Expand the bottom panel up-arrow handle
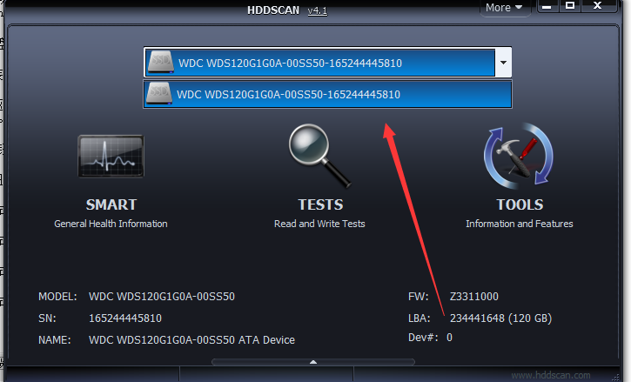This screenshot has width=631, height=382. point(313,362)
